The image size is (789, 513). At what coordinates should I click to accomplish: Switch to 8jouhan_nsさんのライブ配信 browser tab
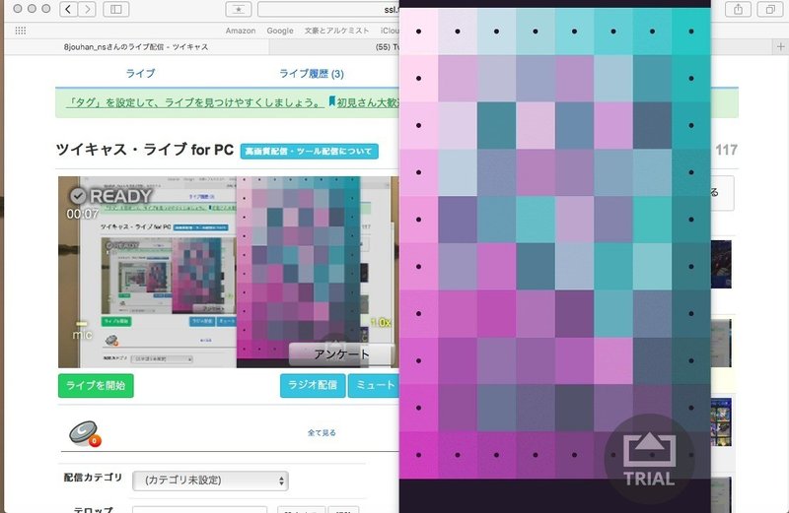coord(136,46)
